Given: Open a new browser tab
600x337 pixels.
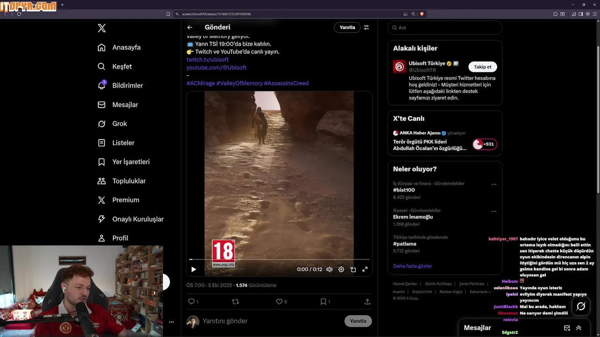Looking at the screenshot, I should click(62, 5).
